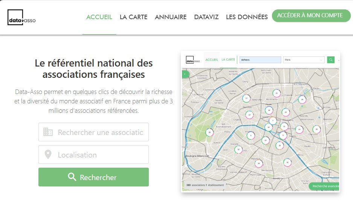Viewport: 353px width, 203px height.
Task: Click the location pin icon
Action: click(x=48, y=155)
